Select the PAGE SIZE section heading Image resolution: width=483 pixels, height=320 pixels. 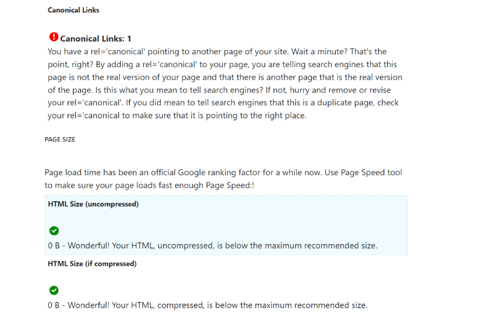(x=60, y=139)
